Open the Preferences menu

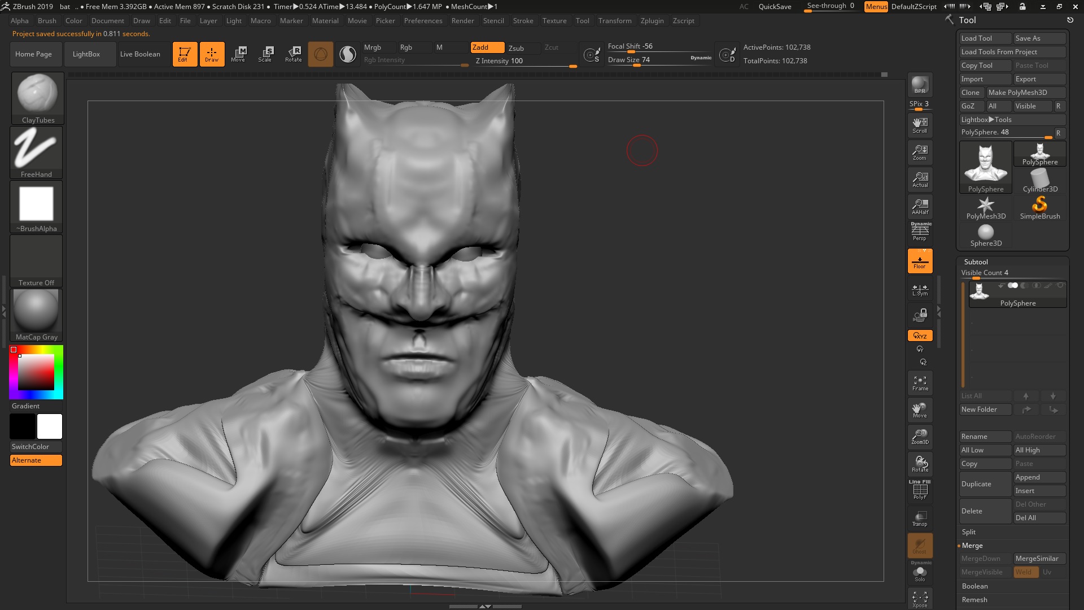423,21
